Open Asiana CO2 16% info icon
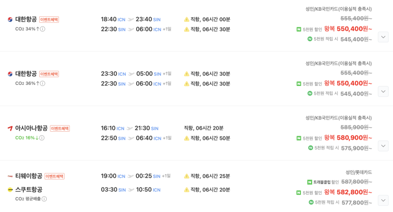 42,138
